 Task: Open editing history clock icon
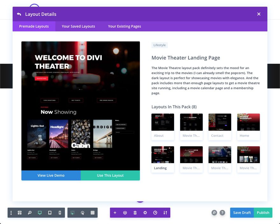(155, 213)
